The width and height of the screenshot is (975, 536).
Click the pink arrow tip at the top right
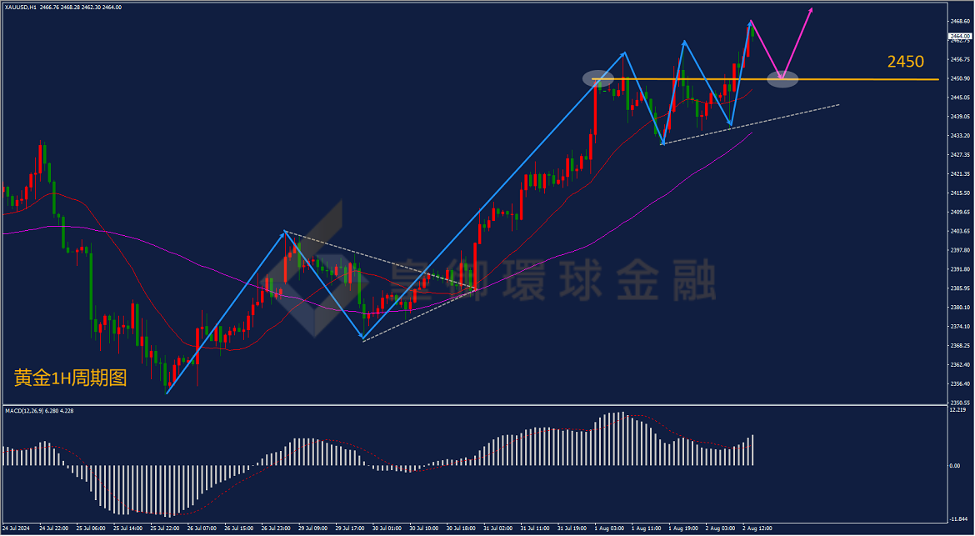[x=812, y=10]
